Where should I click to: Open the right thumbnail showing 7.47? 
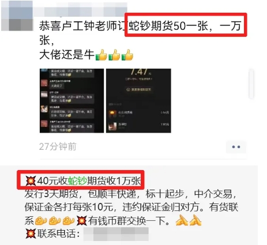[138, 101]
